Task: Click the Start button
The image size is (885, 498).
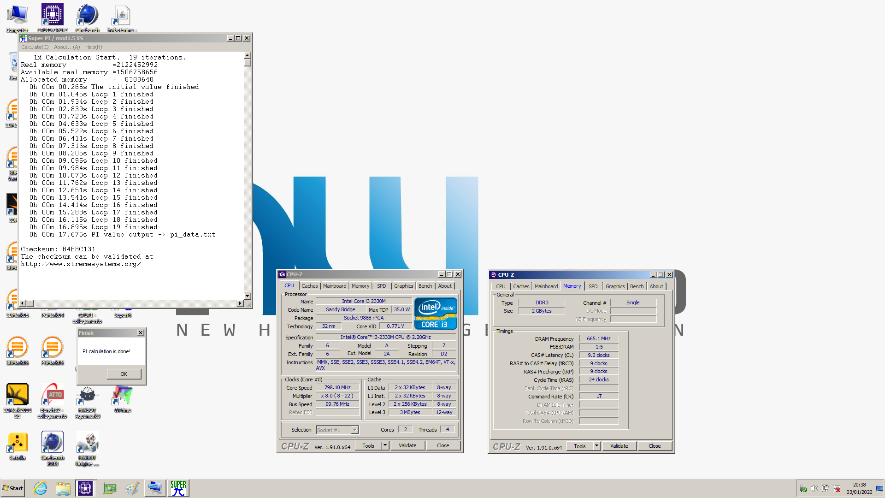Action: tap(13, 488)
